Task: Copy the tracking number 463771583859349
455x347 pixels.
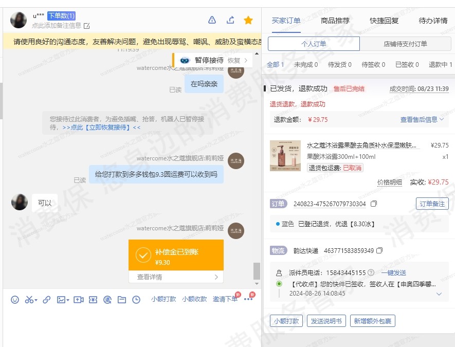Action: (379, 250)
